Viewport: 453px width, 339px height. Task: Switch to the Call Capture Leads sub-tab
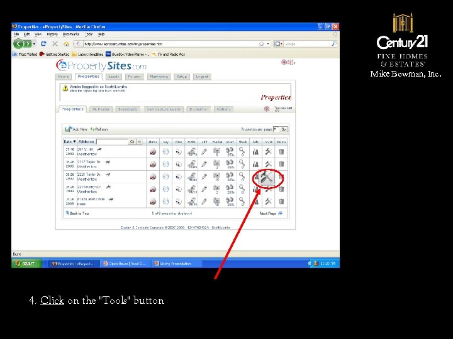tap(164, 109)
